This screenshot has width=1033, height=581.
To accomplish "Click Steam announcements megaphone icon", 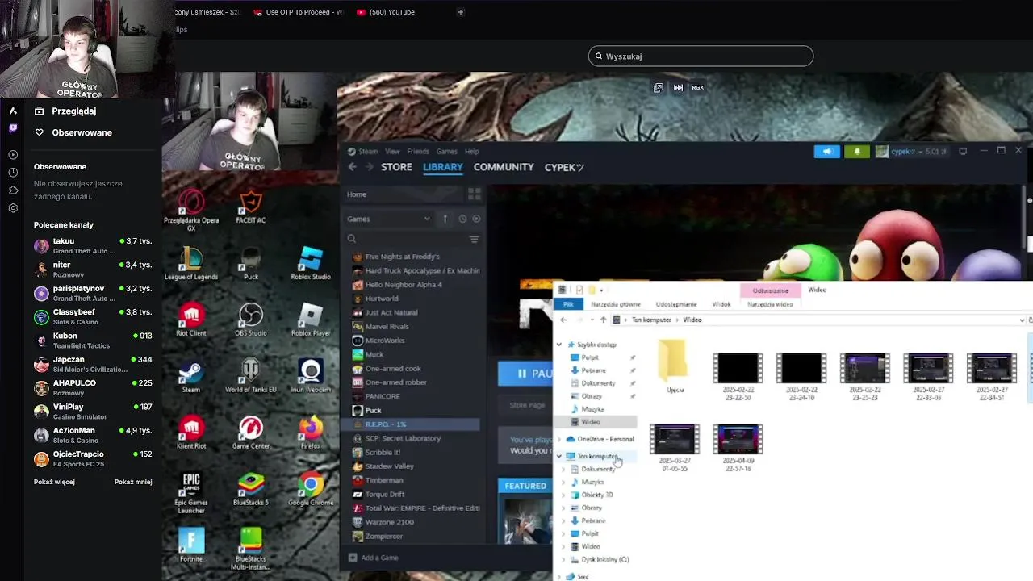I will pos(826,151).
